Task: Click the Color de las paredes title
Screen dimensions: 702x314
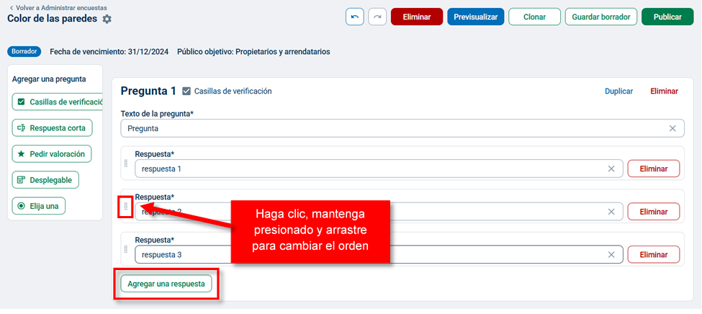Action: pyautogui.click(x=52, y=19)
